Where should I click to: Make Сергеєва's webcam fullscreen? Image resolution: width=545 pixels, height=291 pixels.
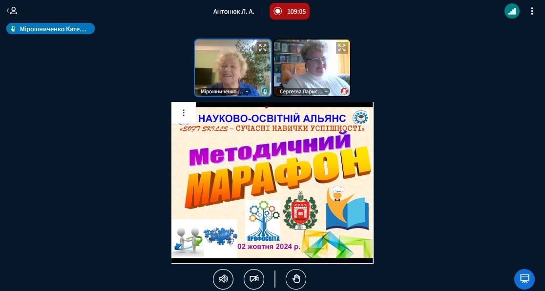(342, 48)
